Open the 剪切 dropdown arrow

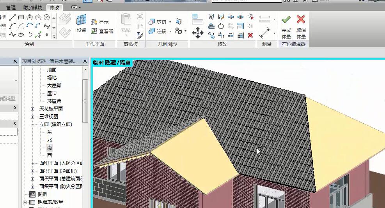(x=170, y=22)
